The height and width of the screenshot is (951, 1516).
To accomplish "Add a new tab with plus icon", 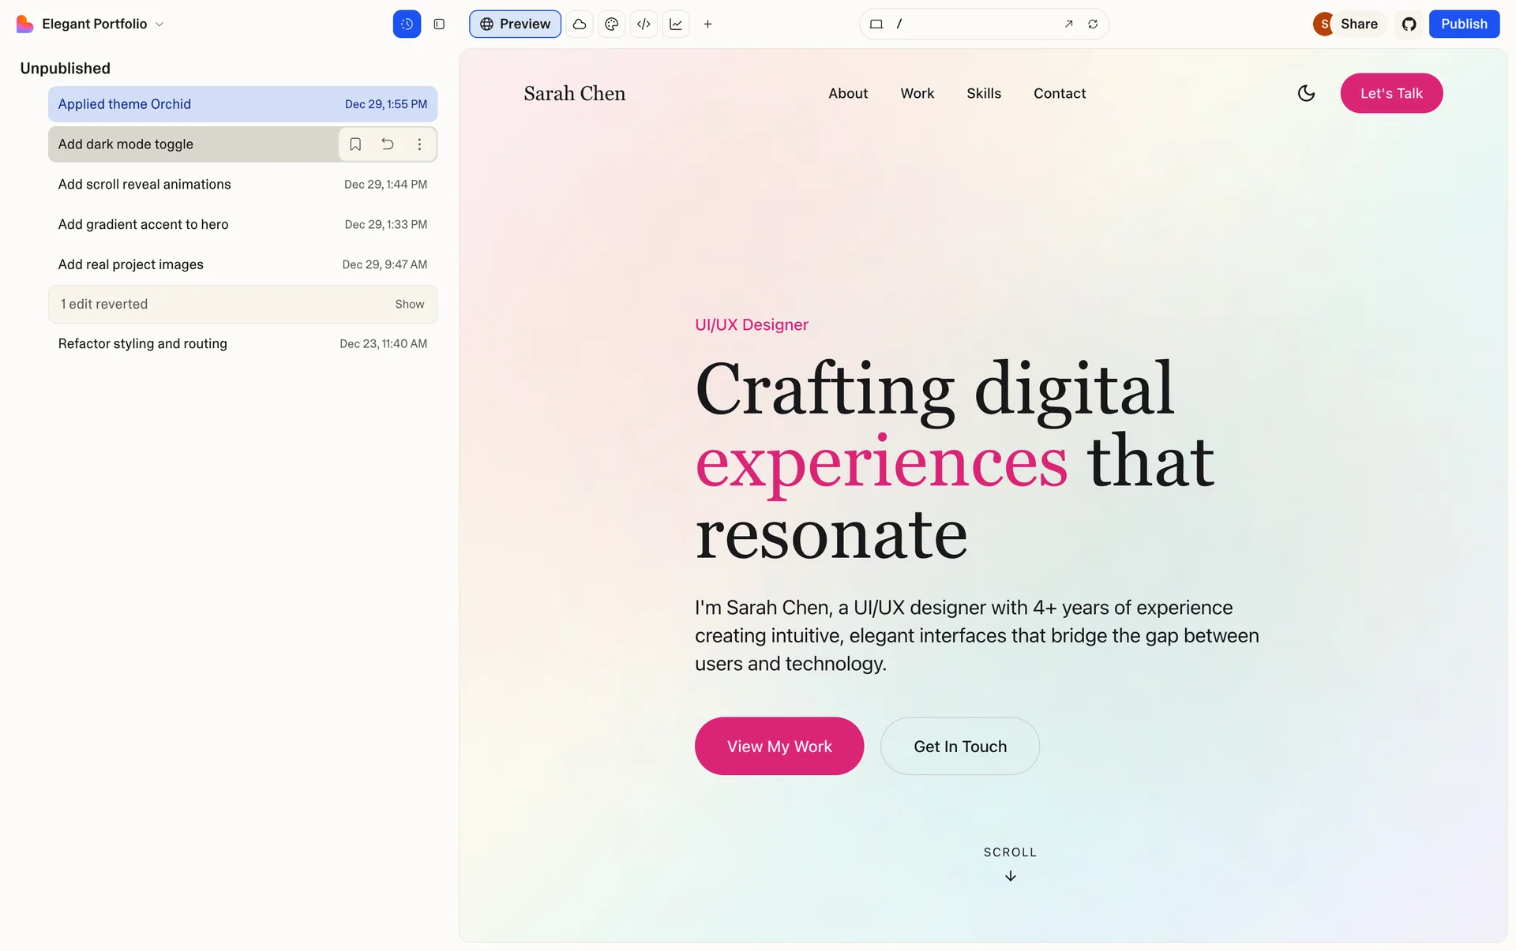I will click(707, 24).
